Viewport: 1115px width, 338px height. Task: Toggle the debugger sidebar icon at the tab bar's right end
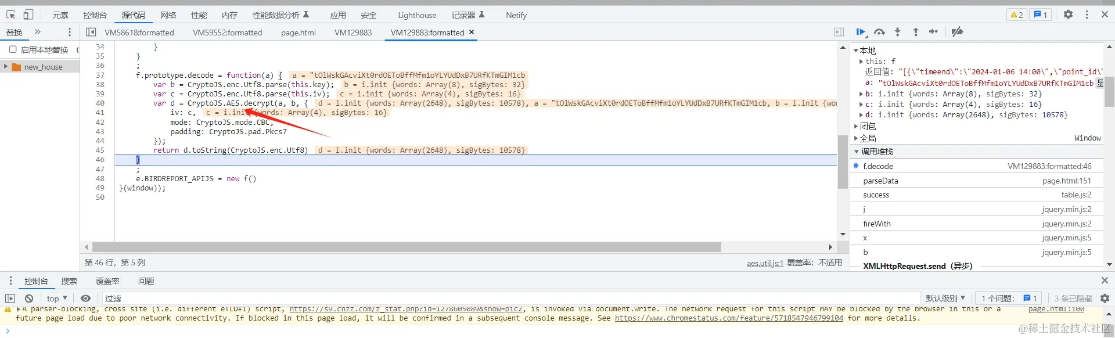point(839,32)
